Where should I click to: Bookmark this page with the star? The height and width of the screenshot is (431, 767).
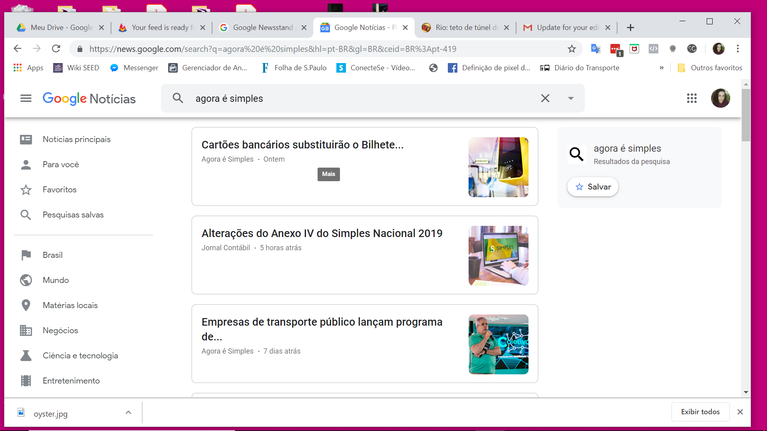point(572,49)
